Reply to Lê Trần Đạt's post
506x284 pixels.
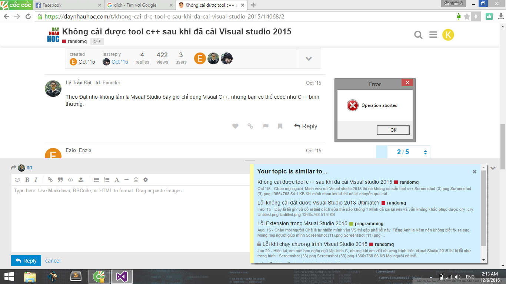click(306, 126)
